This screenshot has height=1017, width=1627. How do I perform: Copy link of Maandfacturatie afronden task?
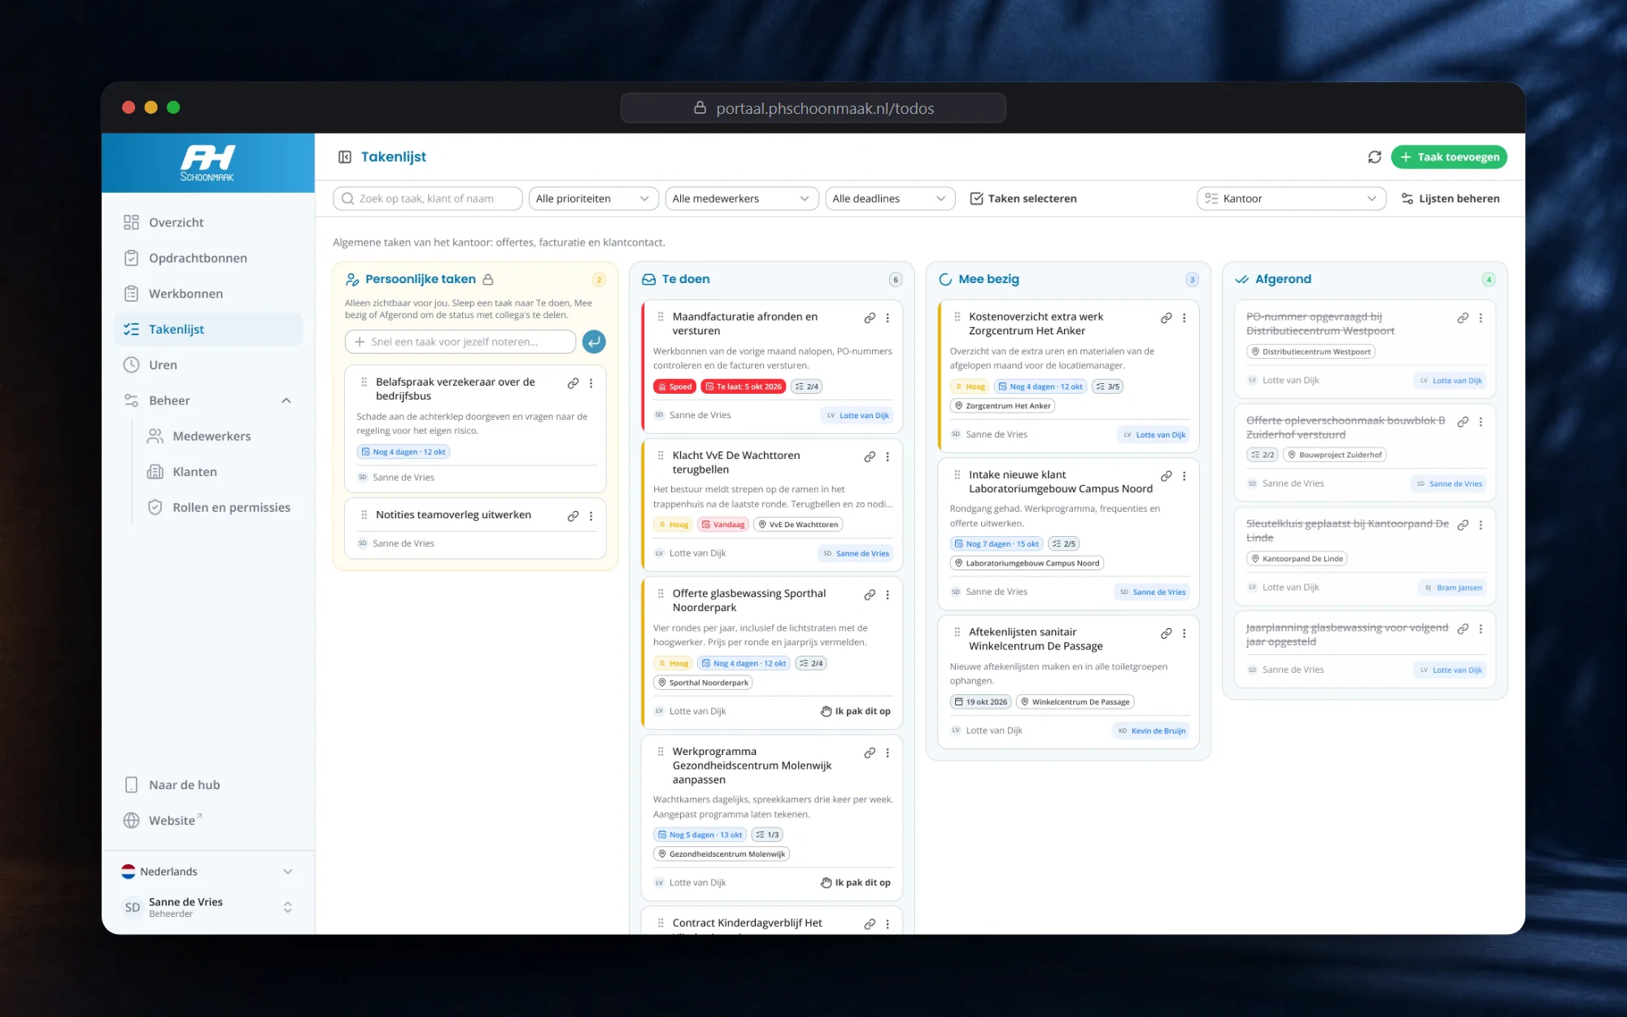[x=870, y=318]
